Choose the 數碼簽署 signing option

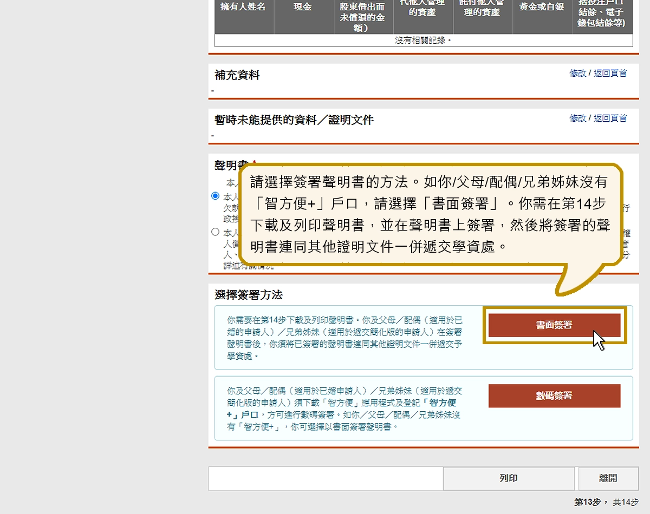554,396
